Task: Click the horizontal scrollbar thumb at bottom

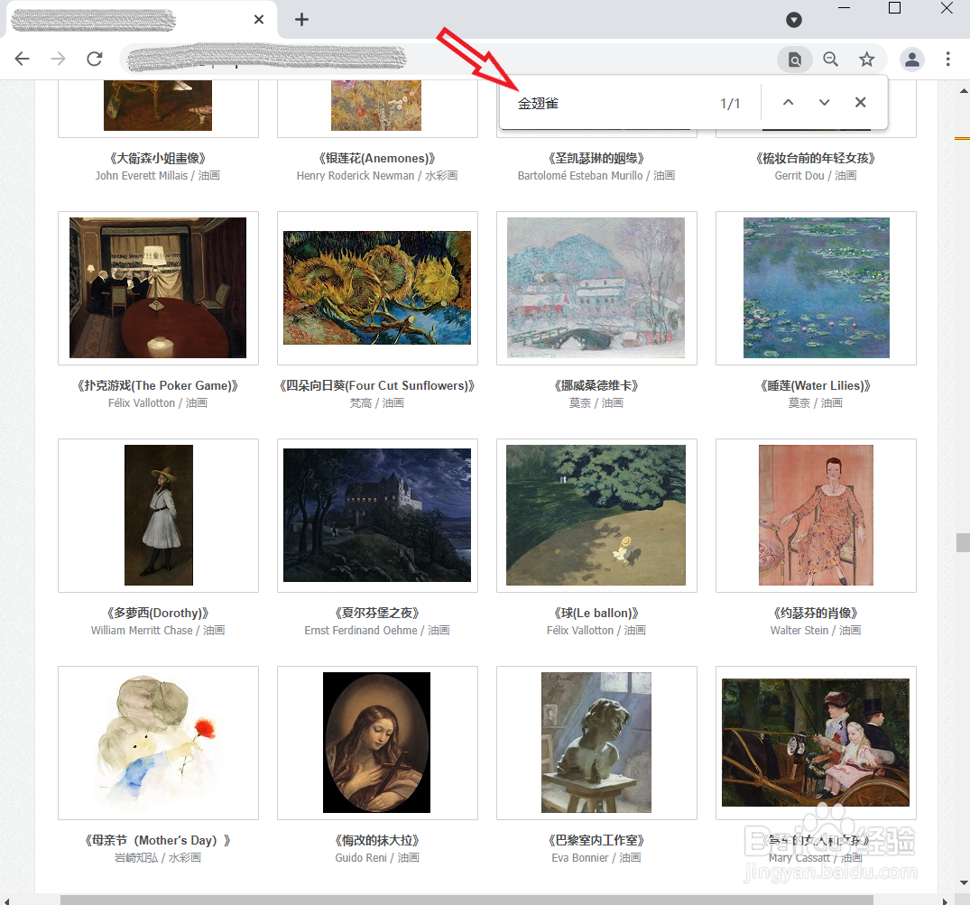Action: point(467,900)
